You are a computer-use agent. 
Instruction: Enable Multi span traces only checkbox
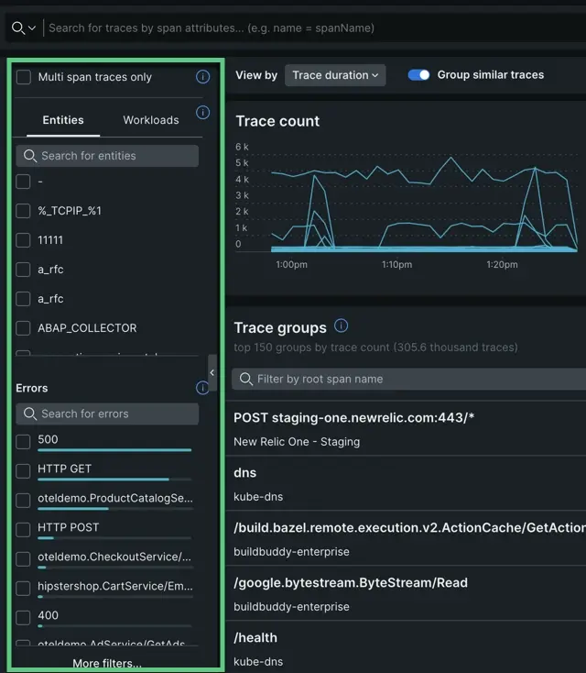[24, 78]
